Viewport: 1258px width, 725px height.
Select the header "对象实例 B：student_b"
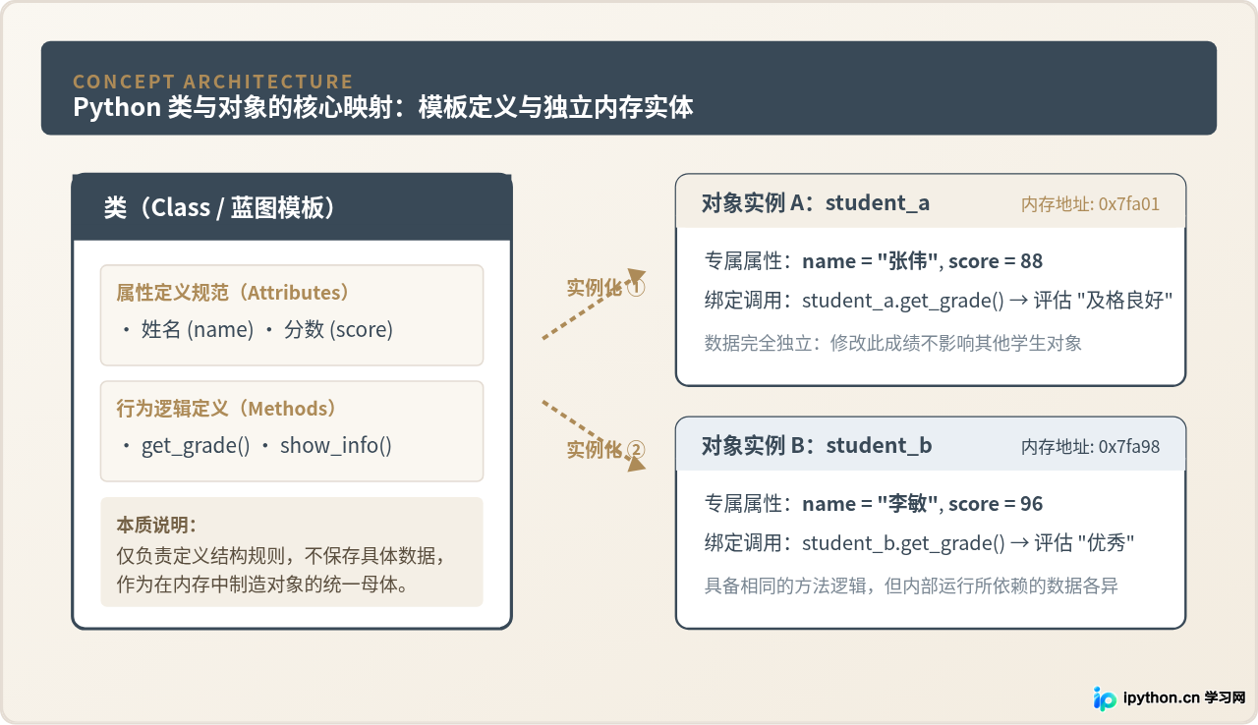click(x=817, y=446)
